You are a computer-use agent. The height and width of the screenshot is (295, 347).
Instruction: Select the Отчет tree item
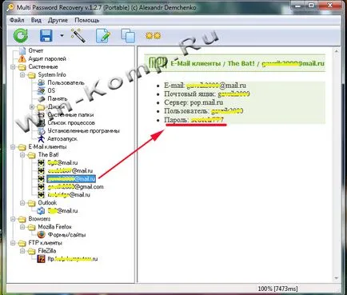pyautogui.click(x=36, y=50)
